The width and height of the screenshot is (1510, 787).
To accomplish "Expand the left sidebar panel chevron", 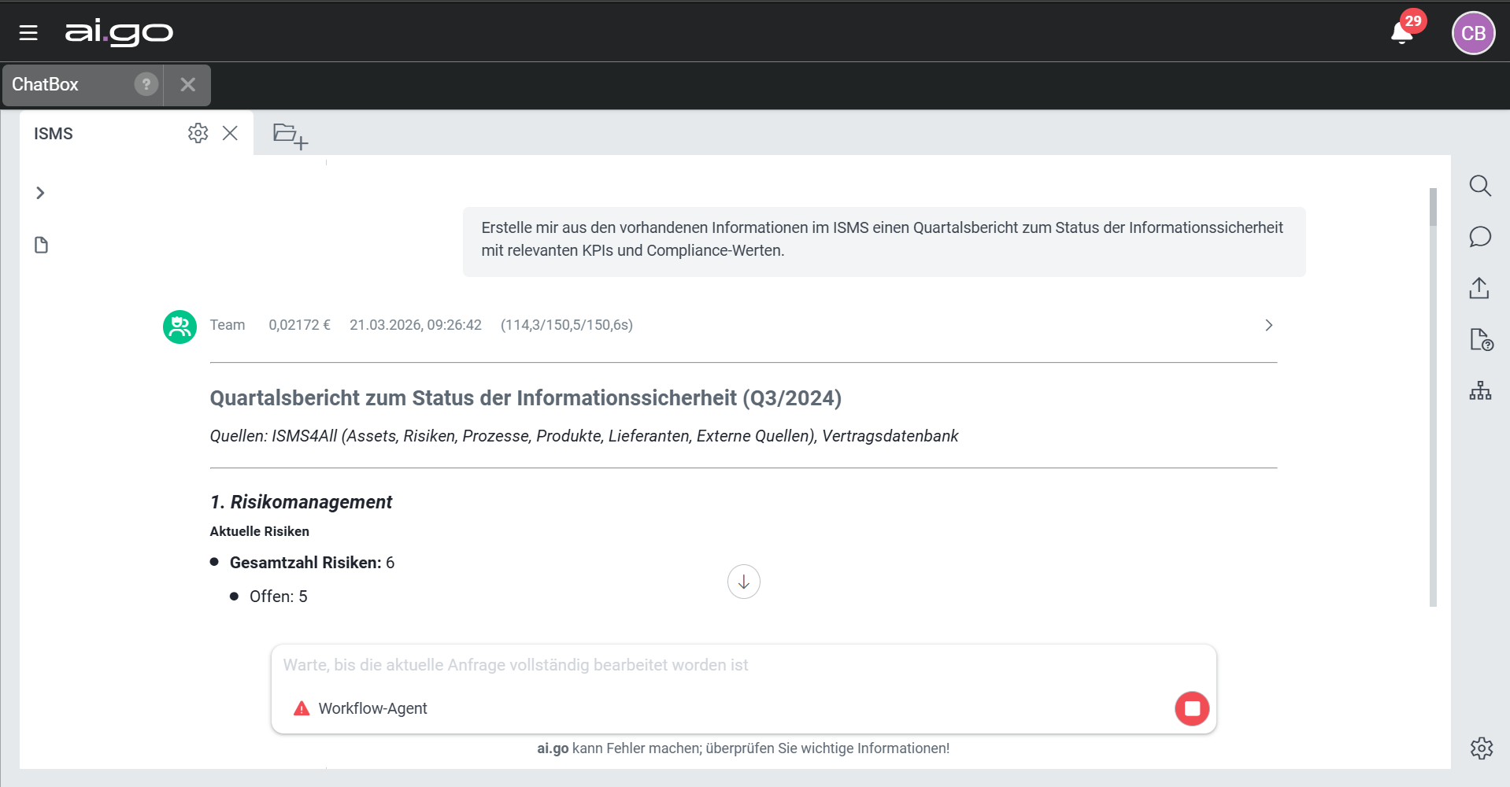I will (40, 193).
